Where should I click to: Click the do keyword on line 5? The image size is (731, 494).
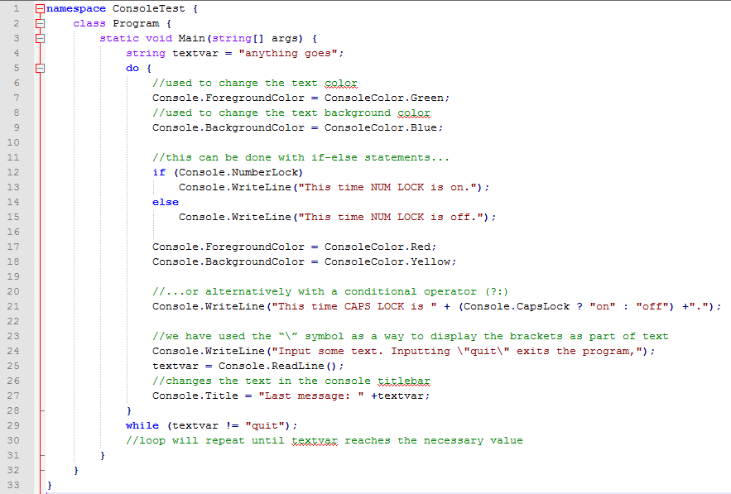132,69
